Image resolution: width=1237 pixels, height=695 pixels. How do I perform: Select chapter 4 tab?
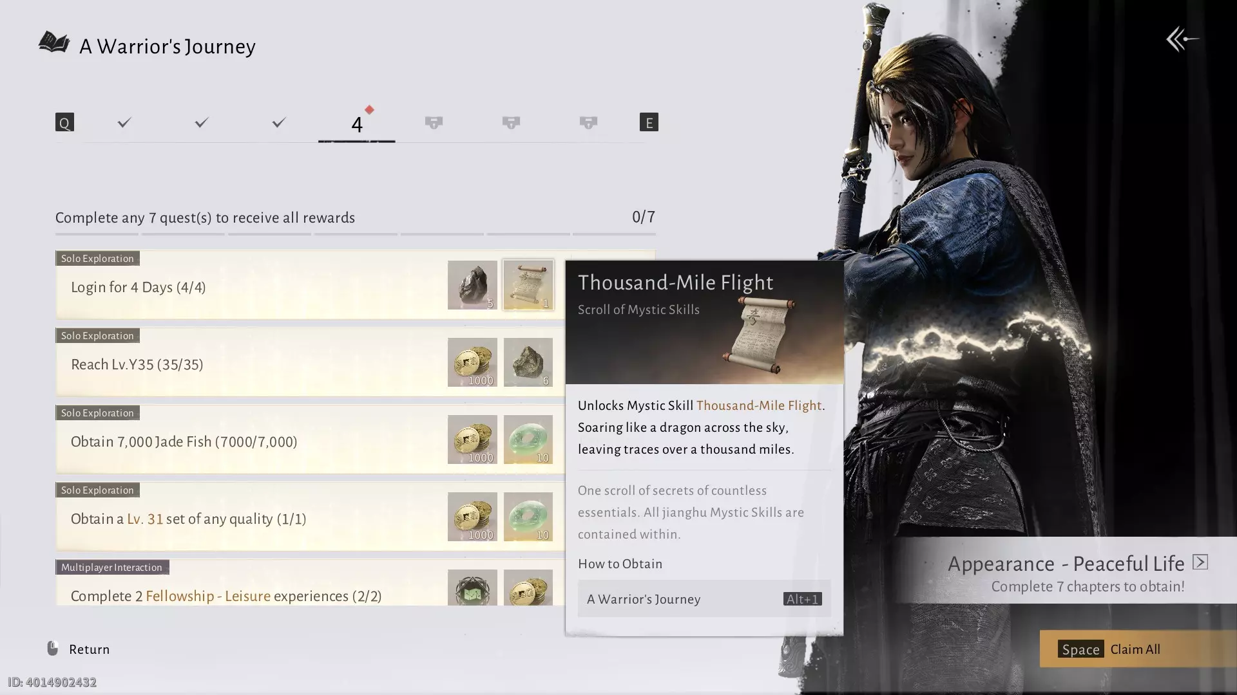pos(356,124)
